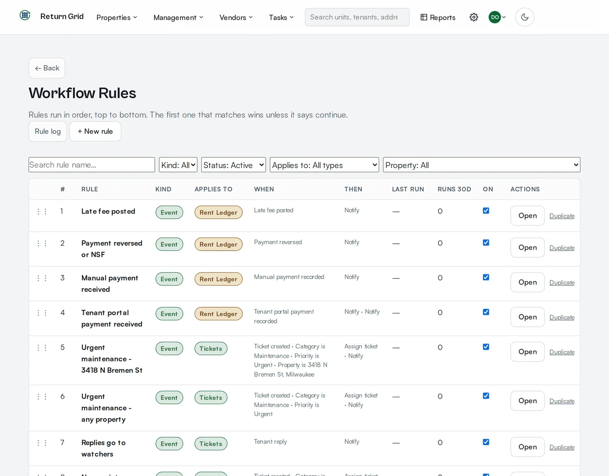Viewport: 609px width, 476px height.
Task: Grab drag handle for Tenant portal payment rule
Action: tap(42, 313)
